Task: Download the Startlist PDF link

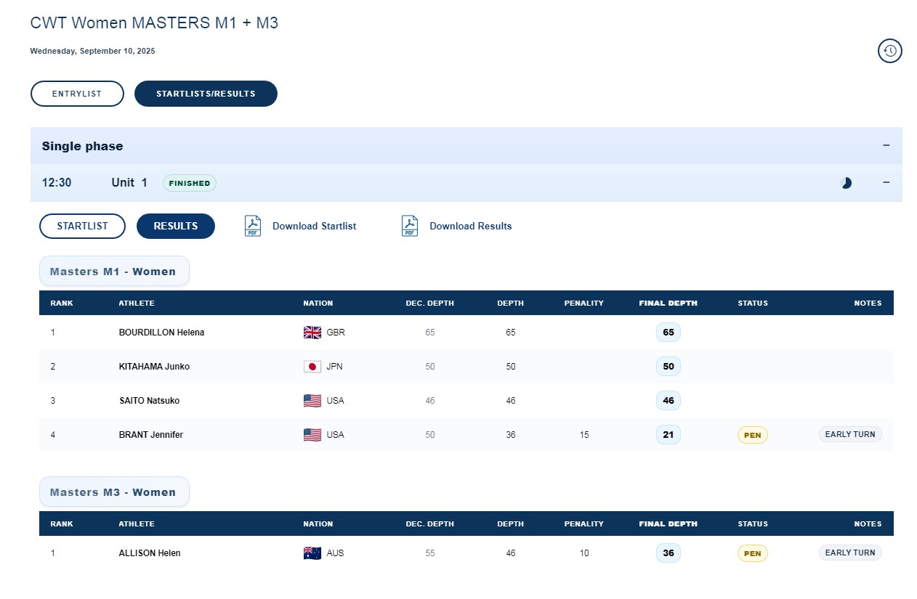Action: [314, 226]
